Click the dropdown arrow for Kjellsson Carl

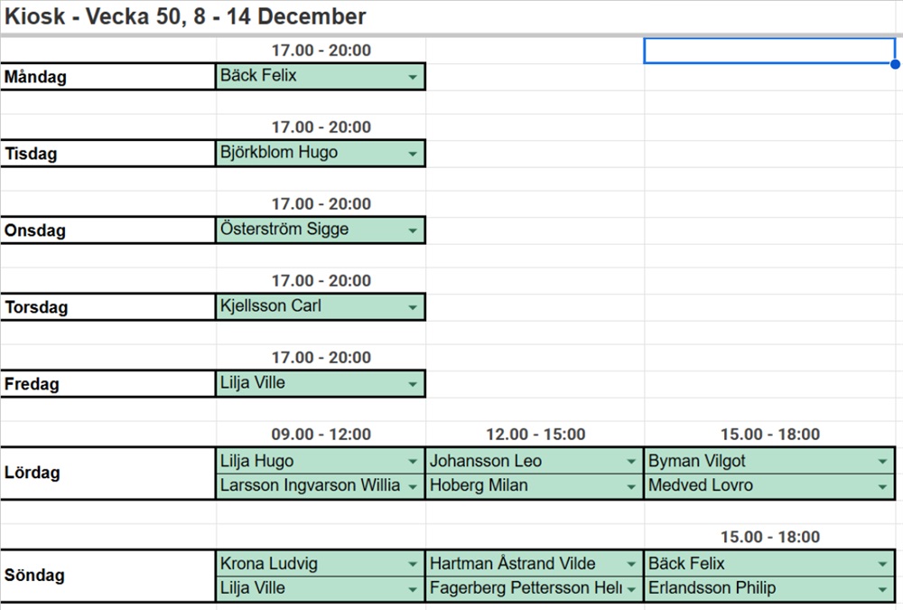tap(413, 308)
